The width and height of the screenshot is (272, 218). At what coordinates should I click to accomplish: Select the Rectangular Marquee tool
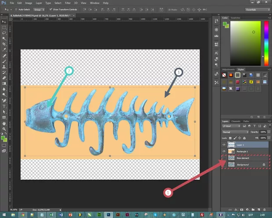(4, 27)
